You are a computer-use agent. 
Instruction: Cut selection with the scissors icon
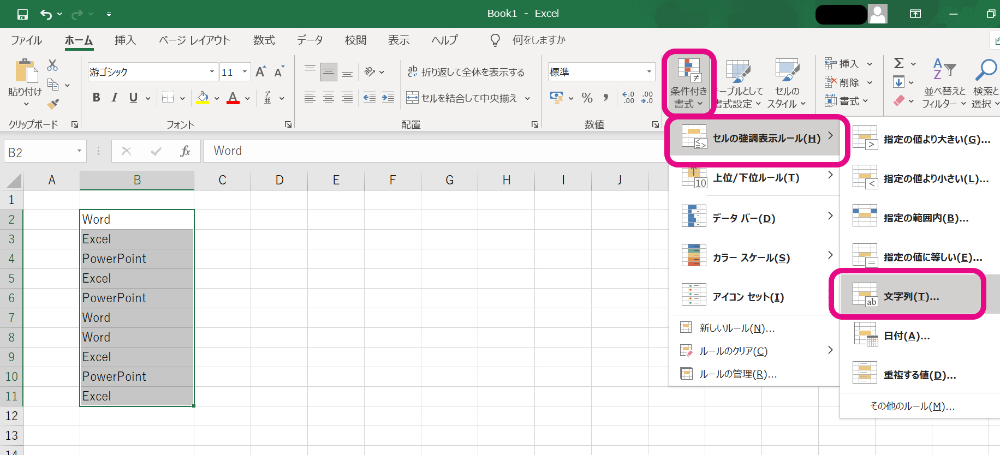pos(52,65)
